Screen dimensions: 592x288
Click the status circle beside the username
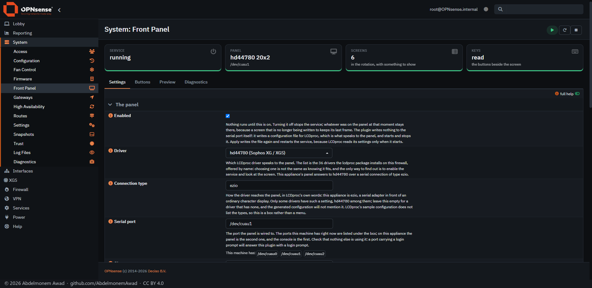[486, 9]
